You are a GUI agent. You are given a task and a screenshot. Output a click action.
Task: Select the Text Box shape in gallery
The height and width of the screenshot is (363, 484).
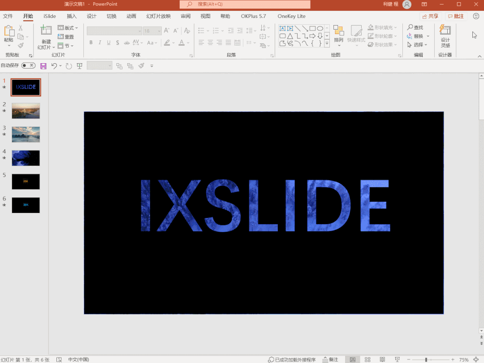click(x=282, y=28)
